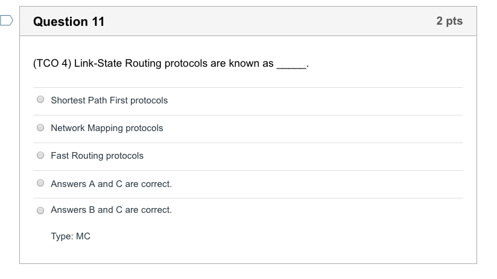Click the gray question header bar

(271, 22)
